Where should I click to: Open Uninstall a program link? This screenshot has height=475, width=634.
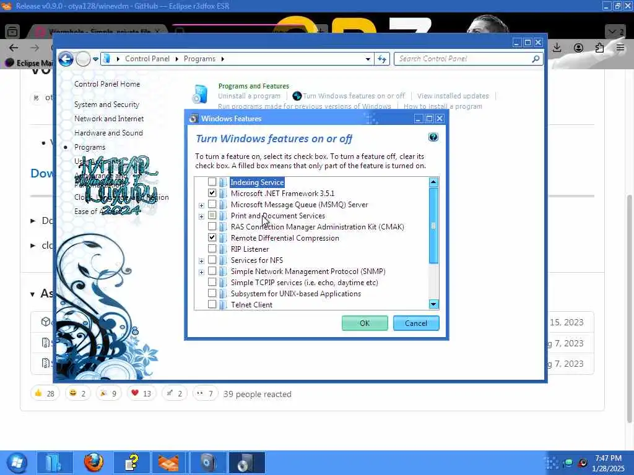[249, 96]
